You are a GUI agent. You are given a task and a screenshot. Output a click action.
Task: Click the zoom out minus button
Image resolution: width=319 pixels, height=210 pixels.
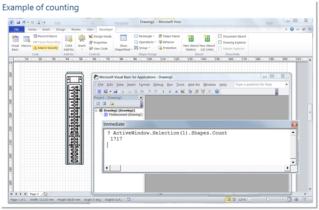pos(250,199)
